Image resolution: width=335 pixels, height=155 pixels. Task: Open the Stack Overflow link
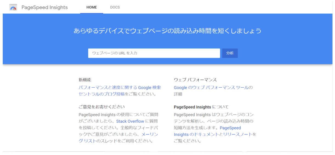pyautogui.click(x=130, y=121)
